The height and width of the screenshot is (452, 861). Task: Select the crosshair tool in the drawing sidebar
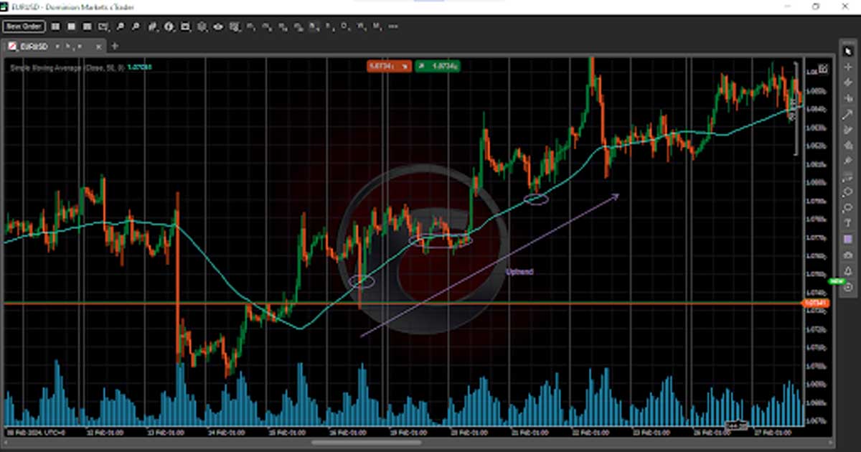848,67
